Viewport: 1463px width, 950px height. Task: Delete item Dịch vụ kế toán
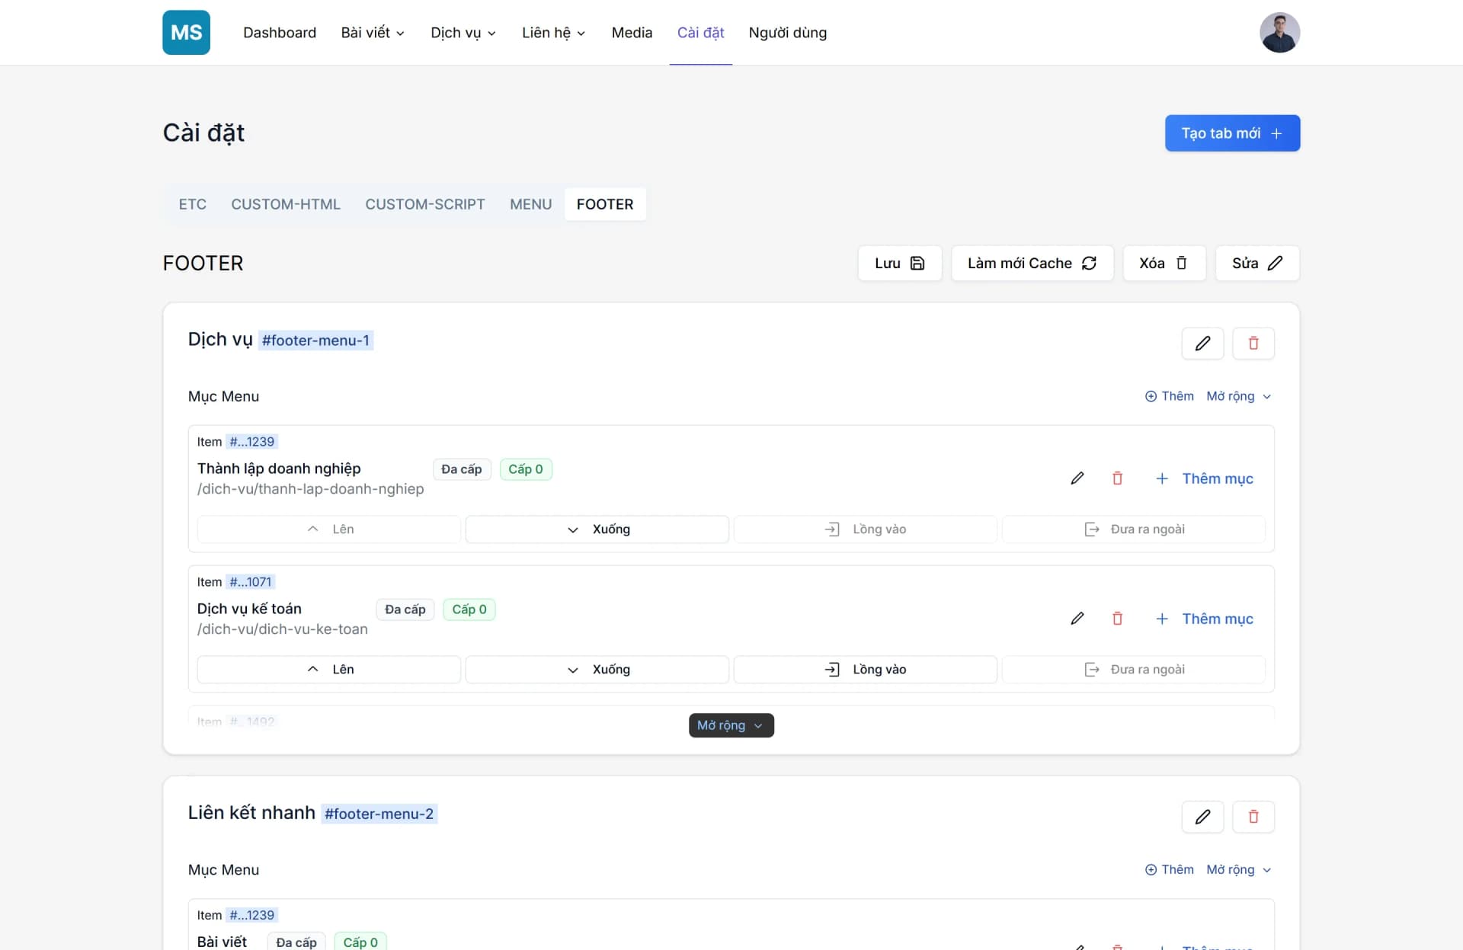coord(1117,618)
